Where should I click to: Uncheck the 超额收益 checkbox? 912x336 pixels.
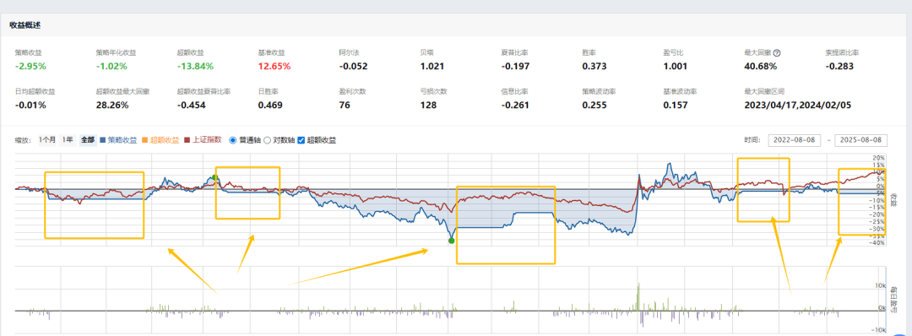(301, 140)
